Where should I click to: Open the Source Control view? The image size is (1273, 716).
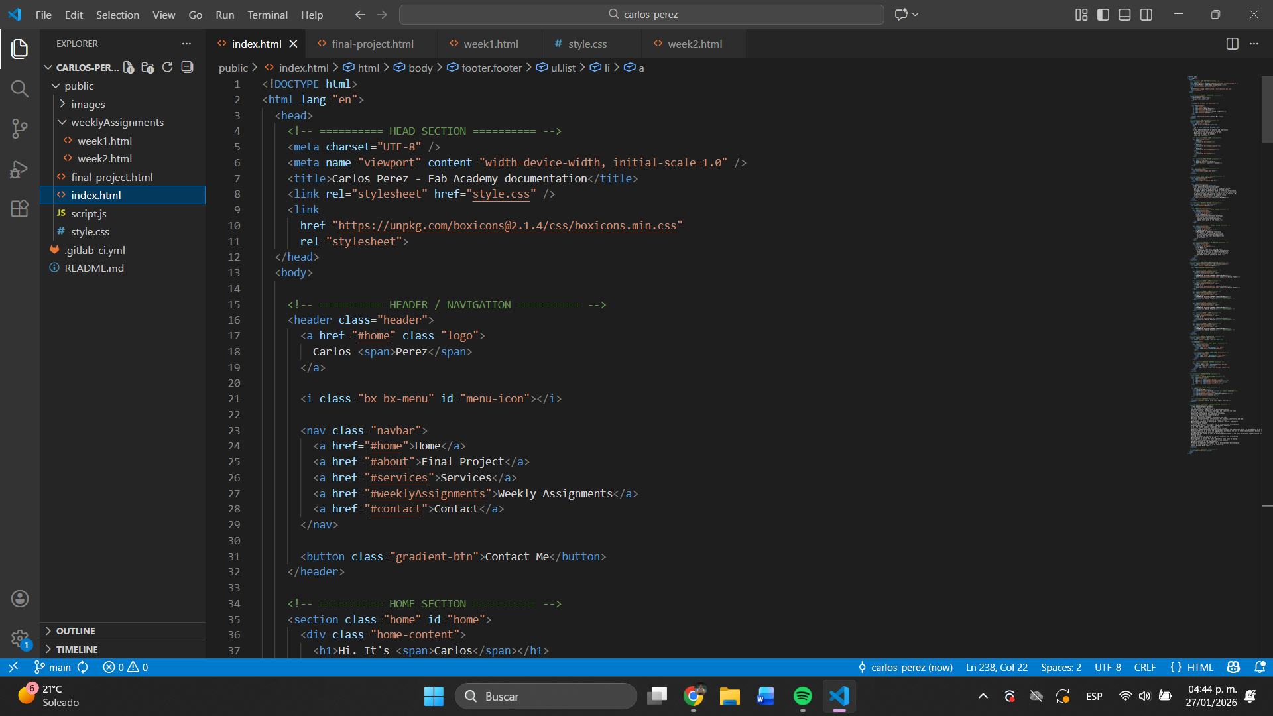point(20,129)
